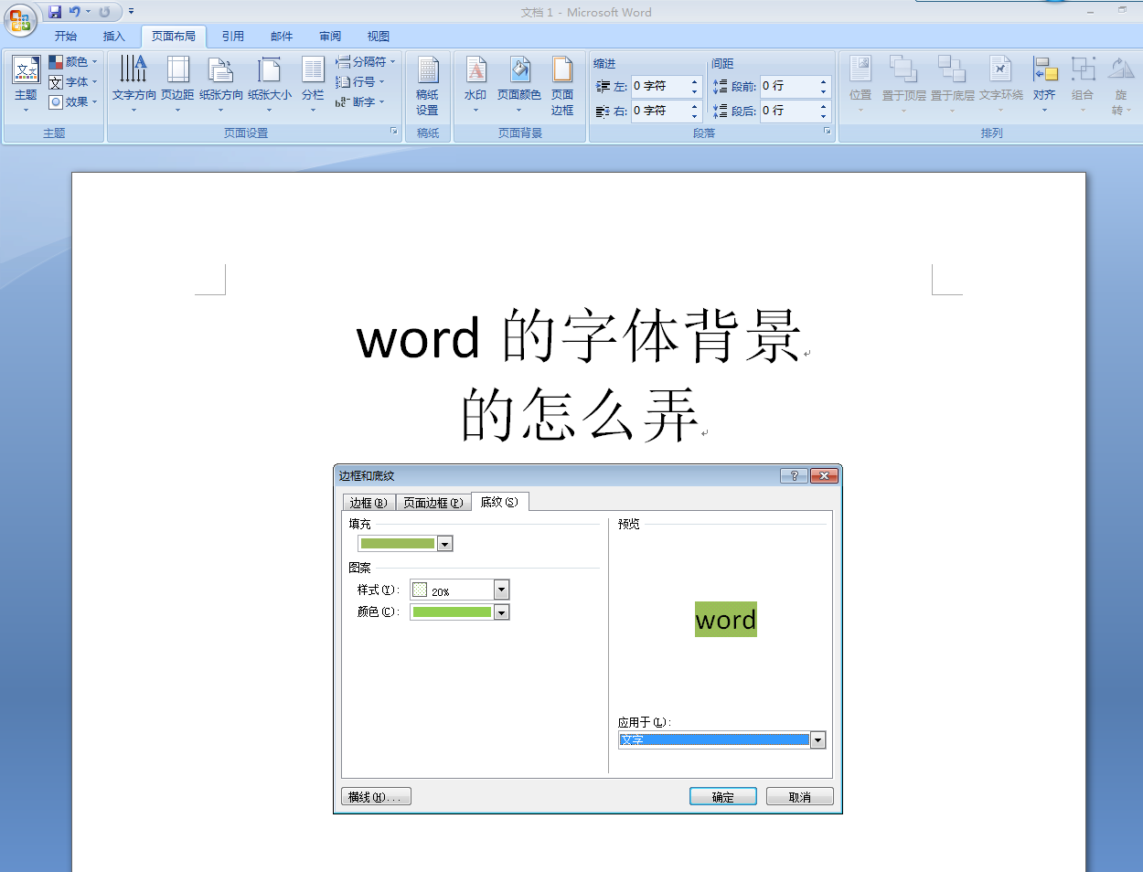Open paper Size (纸张大小) menu

pyautogui.click(x=270, y=83)
